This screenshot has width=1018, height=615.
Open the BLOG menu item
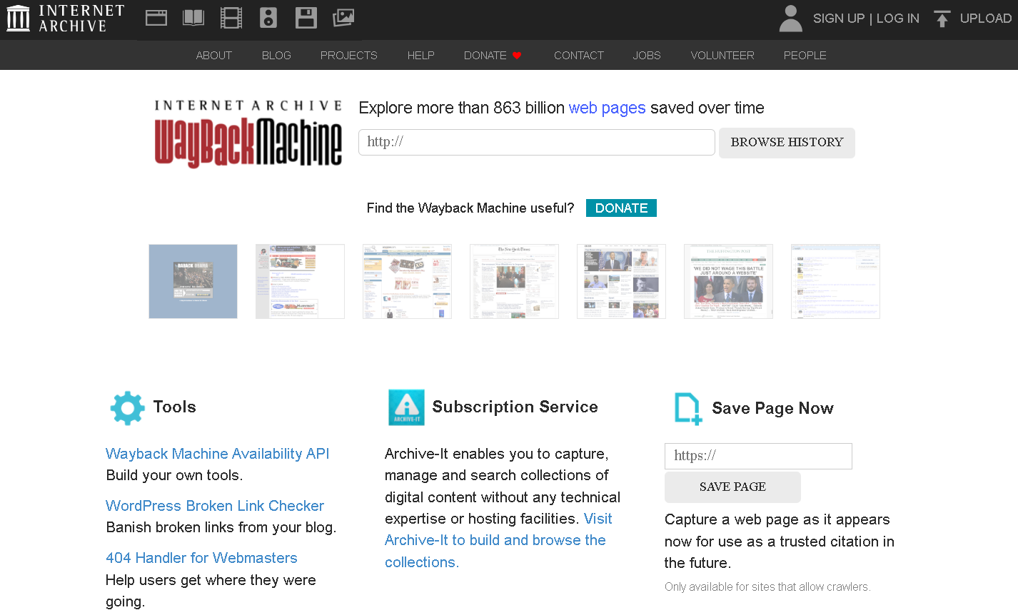(276, 55)
